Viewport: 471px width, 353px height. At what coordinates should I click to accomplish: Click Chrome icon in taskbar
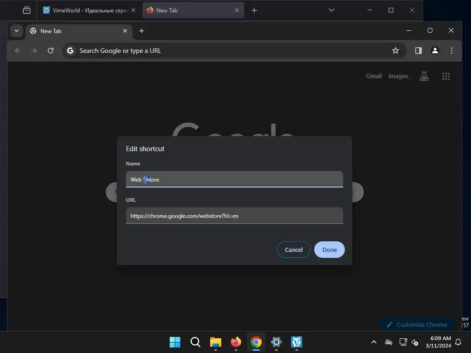256,342
